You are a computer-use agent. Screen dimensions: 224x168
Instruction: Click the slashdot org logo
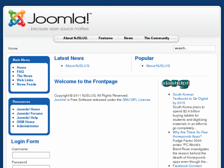tap(176, 84)
